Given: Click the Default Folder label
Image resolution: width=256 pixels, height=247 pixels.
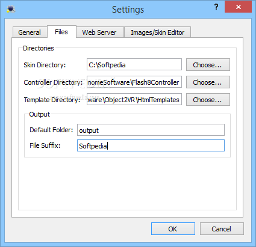Looking at the screenshot, I should 51,130.
